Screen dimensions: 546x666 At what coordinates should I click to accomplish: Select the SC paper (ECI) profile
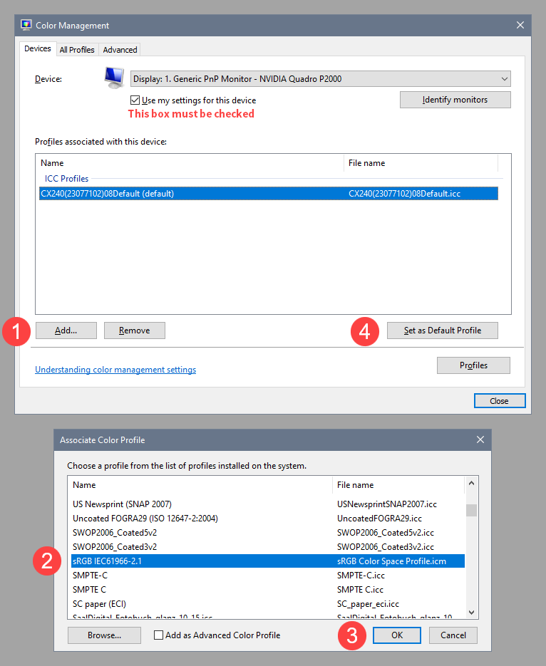268,603
